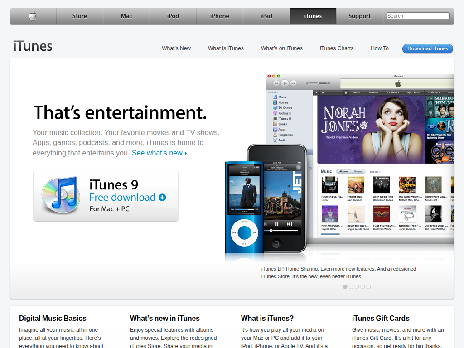Go to the iPhone tab

point(220,16)
